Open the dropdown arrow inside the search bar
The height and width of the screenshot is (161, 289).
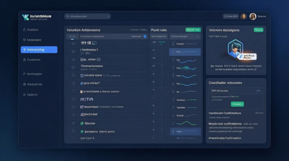pos(108,17)
